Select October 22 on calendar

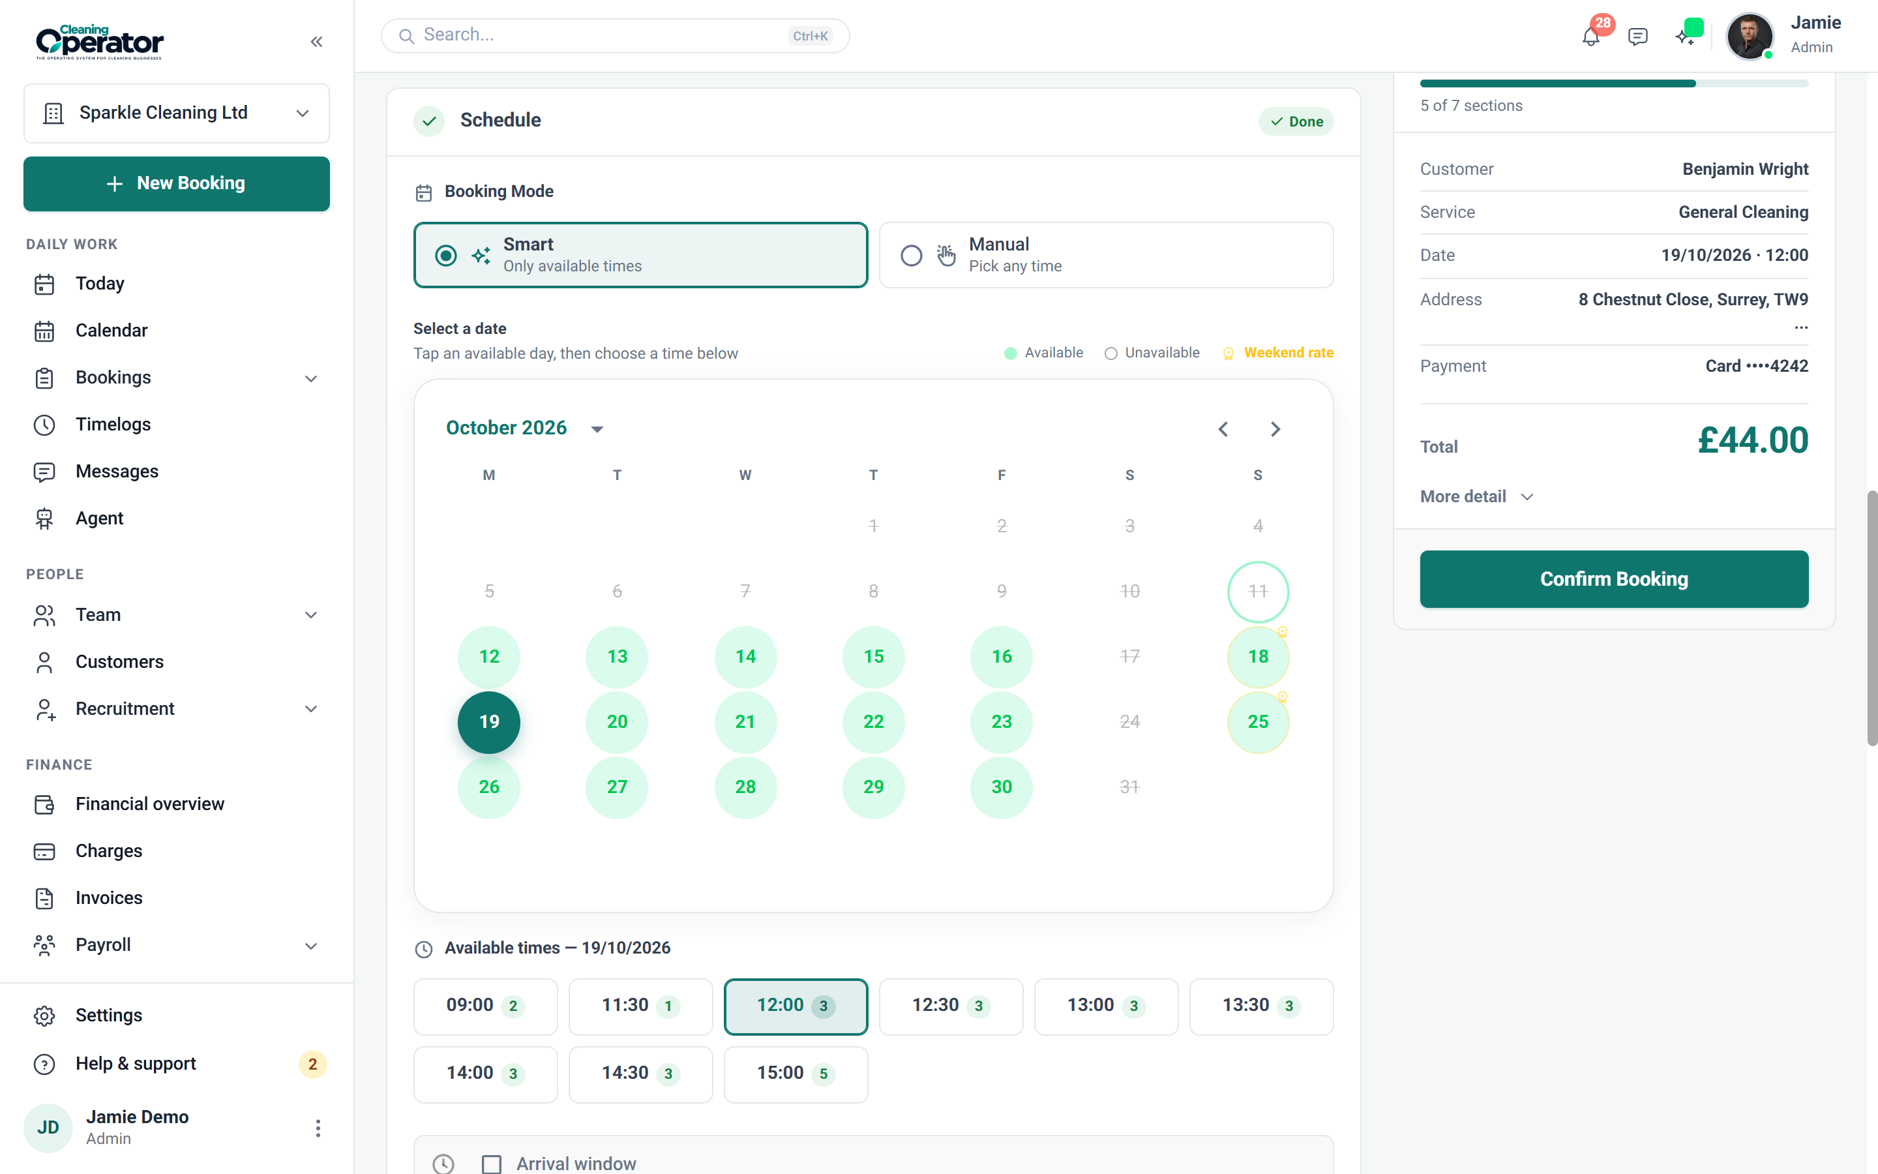click(873, 722)
